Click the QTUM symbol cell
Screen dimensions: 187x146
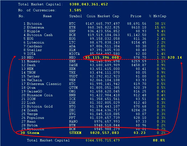tap(73, 88)
